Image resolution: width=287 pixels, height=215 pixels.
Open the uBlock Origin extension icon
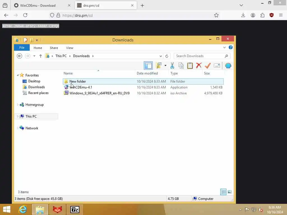(272, 15)
